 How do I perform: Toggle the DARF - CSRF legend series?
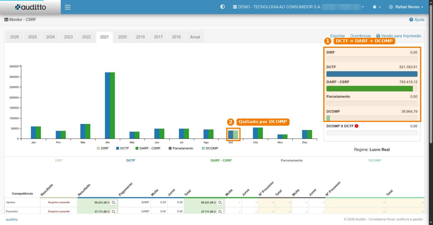coord(148,148)
